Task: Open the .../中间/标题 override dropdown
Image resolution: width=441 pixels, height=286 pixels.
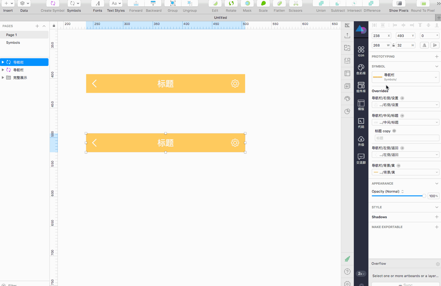Action: pyautogui.click(x=405, y=122)
